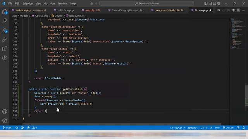Synchronize changes in the status bar
The height and width of the screenshot is (139, 248).
coord(17,128)
